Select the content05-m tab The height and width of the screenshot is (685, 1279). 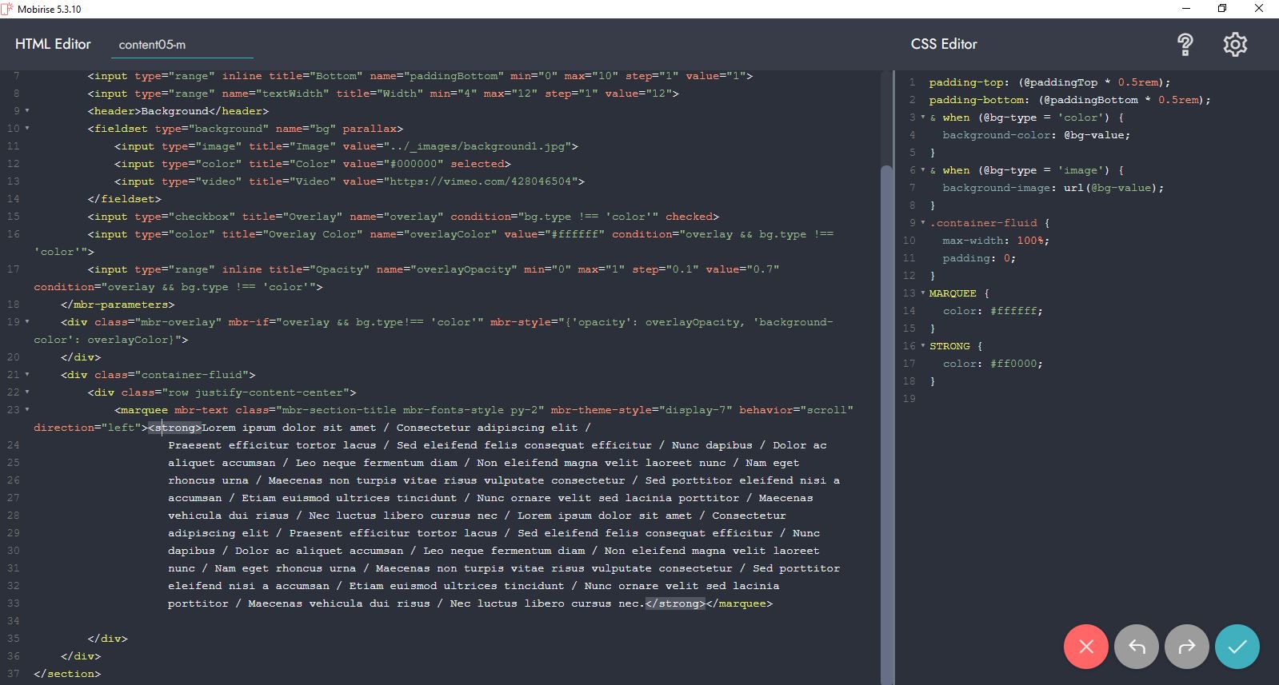152,45
